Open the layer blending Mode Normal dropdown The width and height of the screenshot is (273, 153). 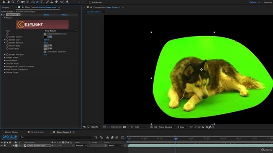(81, 145)
